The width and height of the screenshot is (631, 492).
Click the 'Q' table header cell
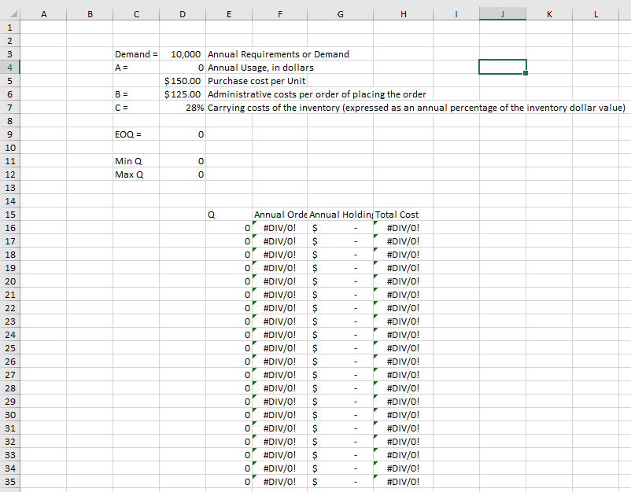point(229,215)
